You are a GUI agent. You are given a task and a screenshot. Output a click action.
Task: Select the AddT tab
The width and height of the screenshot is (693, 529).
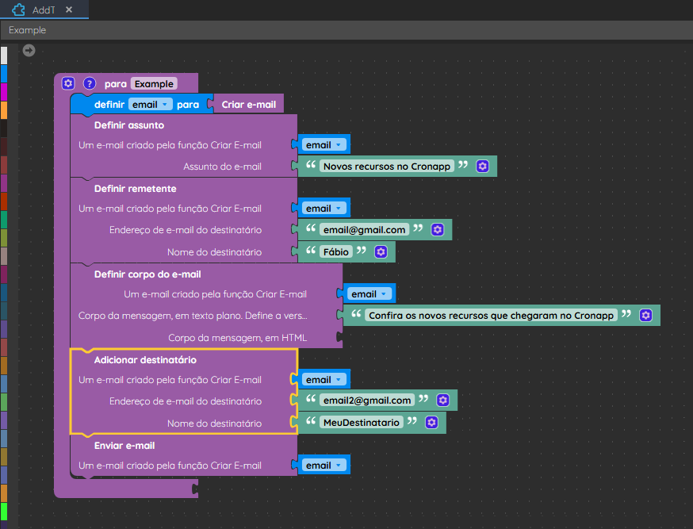44,10
